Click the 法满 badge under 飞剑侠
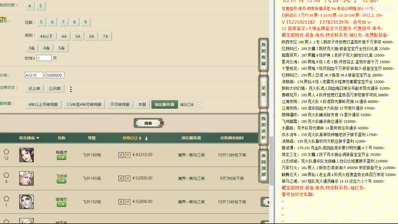 coord(62,181)
